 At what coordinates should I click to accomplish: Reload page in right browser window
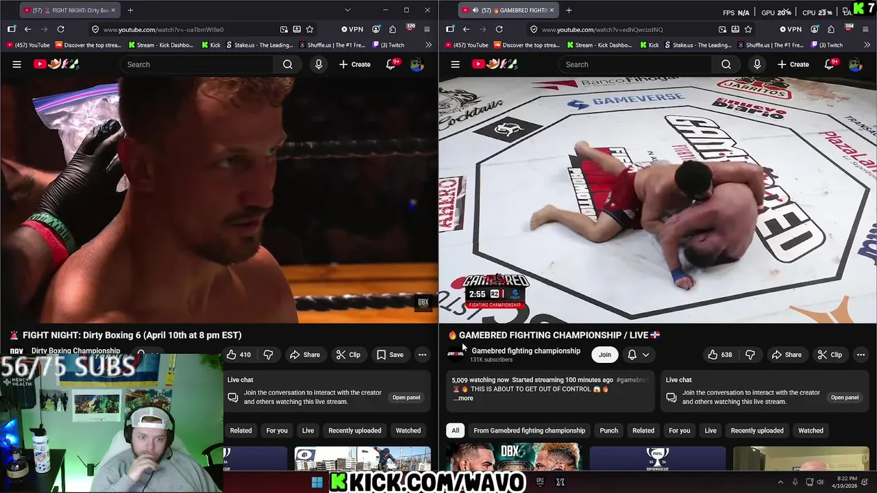click(499, 29)
